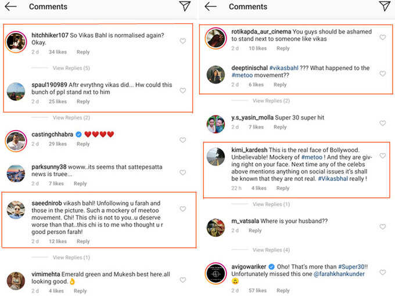Expand View Replies (4) under m_vatsala
This screenshot has width=395, height=296.
[271, 250]
